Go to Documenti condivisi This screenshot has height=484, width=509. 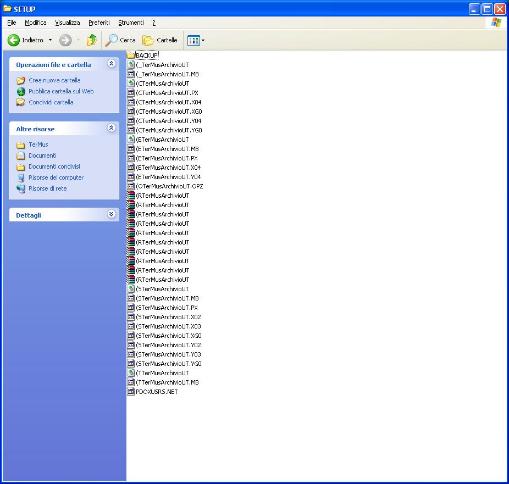tap(54, 166)
